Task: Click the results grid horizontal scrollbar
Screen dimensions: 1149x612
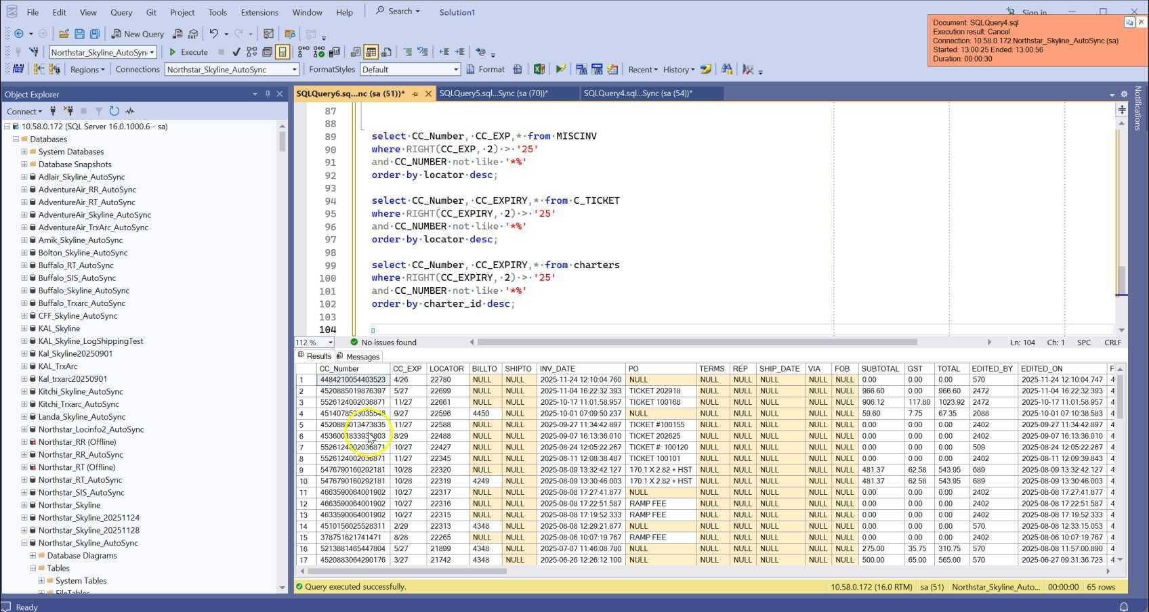Action: tap(406, 571)
